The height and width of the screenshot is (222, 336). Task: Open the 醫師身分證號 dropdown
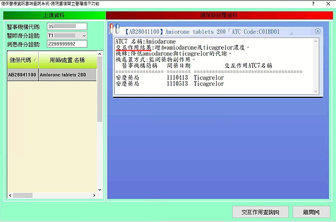pos(84,36)
